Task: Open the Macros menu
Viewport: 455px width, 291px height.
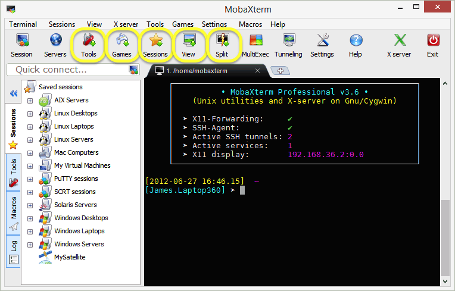Action: click(x=250, y=24)
